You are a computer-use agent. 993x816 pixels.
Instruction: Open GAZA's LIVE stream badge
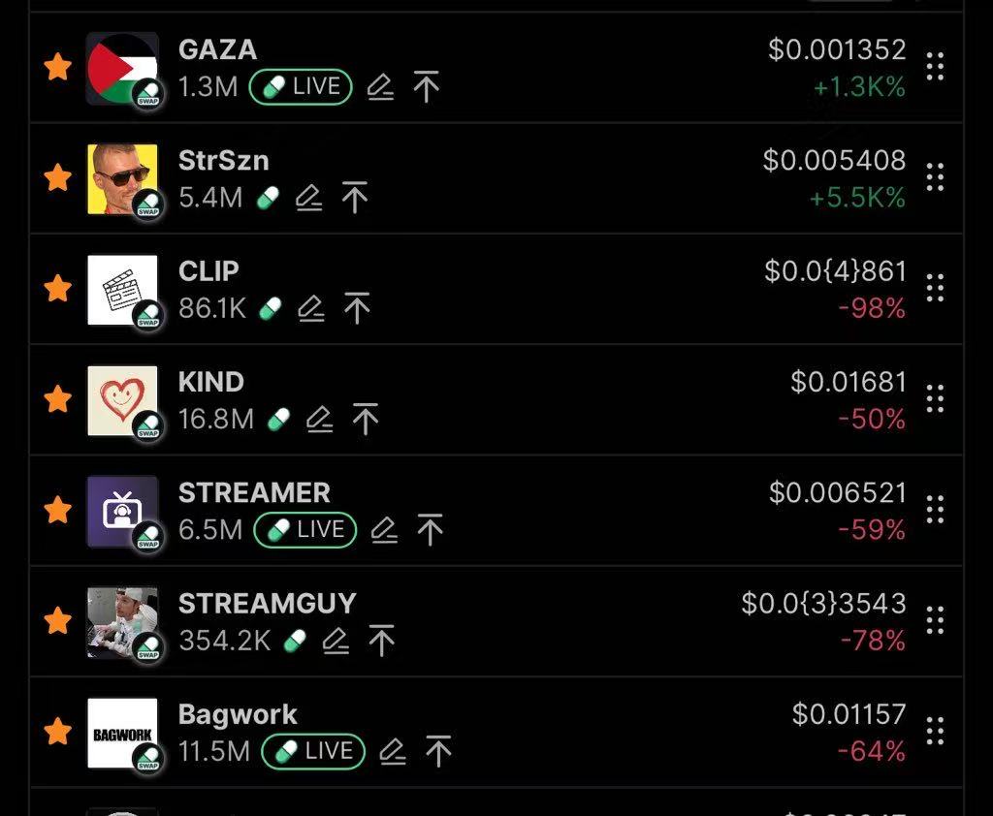point(301,86)
